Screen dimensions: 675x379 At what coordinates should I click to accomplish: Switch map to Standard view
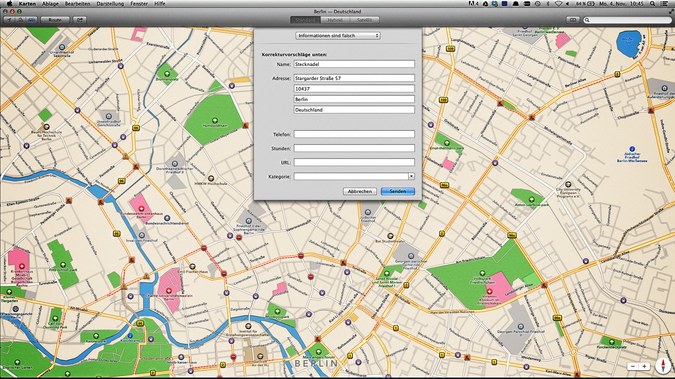pyautogui.click(x=305, y=20)
